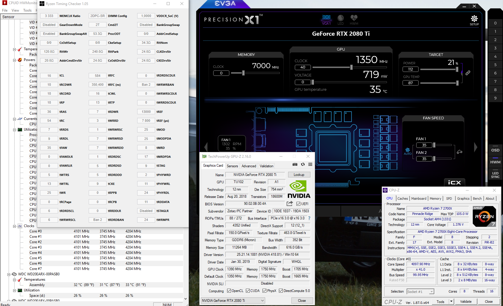Click the GPU-Z title bar app icon
Screen dimensions: 503x306
pyautogui.click(x=204, y=156)
